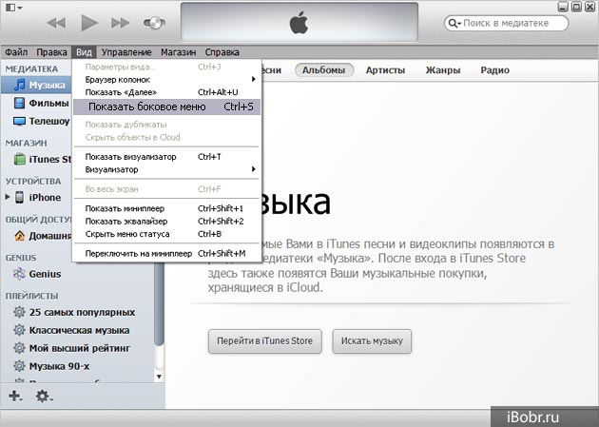
Task: Skip forward to the next track
Action: click(120, 23)
